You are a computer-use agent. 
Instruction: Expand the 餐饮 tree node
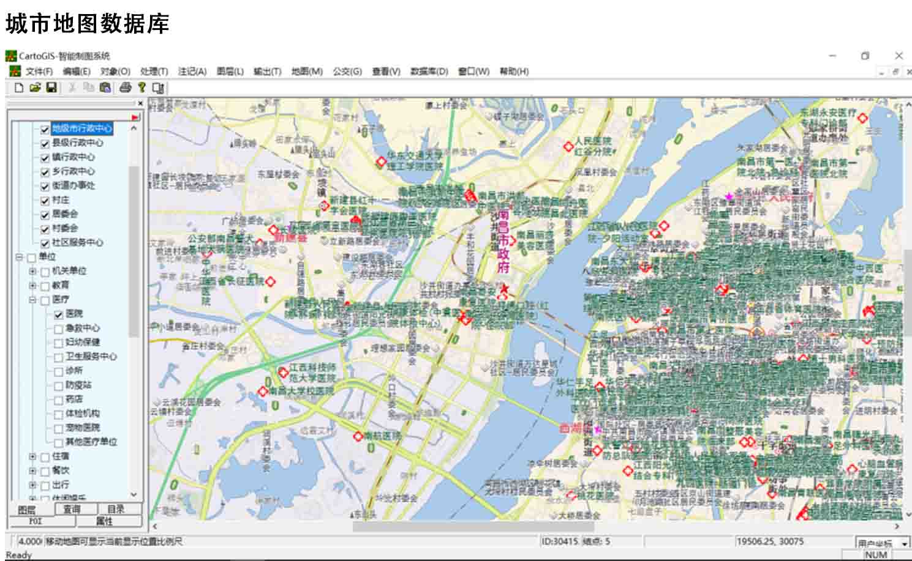(32, 471)
